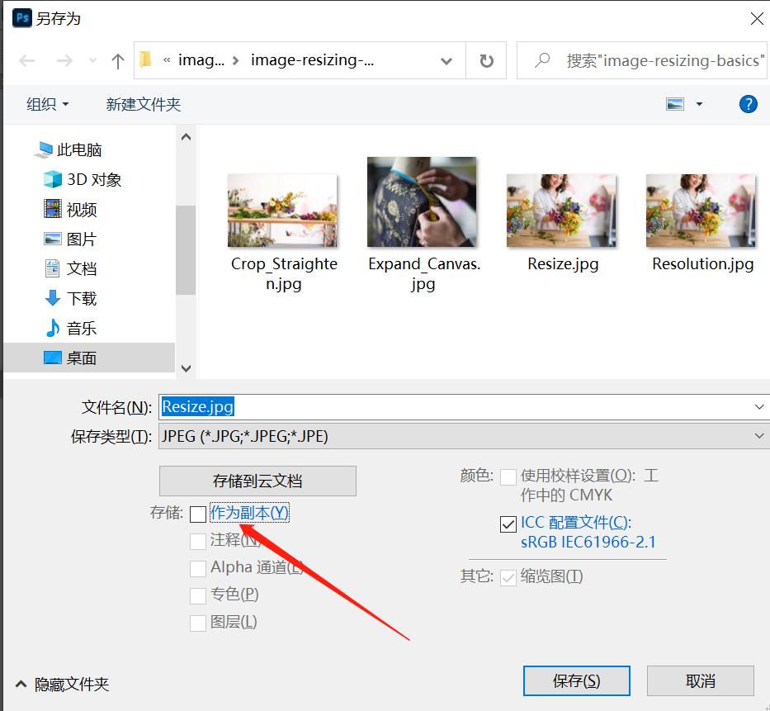
Task: Click the back navigation arrow
Action: 25,60
